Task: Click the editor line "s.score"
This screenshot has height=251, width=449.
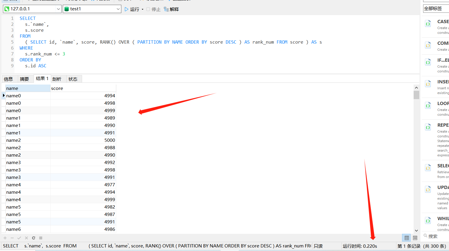Action: 34,30
